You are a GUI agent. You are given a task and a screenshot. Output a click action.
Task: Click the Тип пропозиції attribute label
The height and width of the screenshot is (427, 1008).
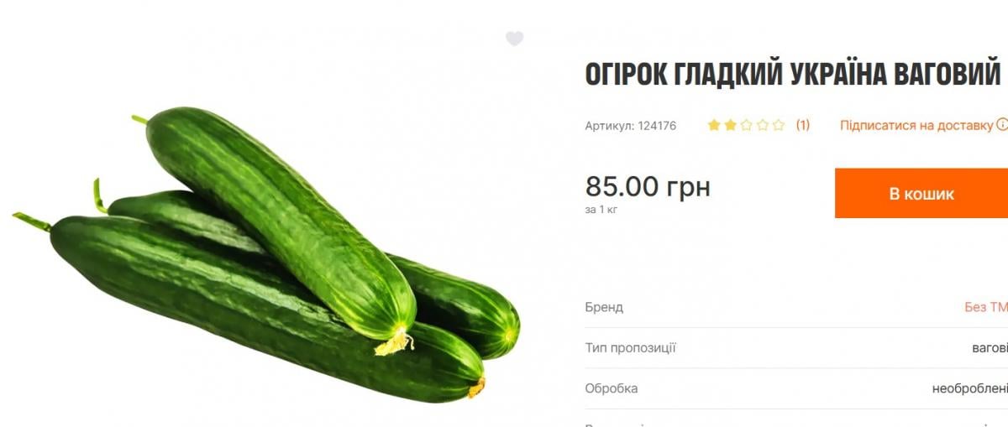tap(630, 347)
